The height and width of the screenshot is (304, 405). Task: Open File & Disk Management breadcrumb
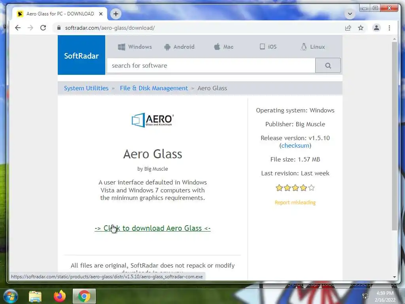(154, 88)
